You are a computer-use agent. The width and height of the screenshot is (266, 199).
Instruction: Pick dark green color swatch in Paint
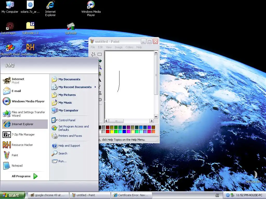(x=116, y=127)
